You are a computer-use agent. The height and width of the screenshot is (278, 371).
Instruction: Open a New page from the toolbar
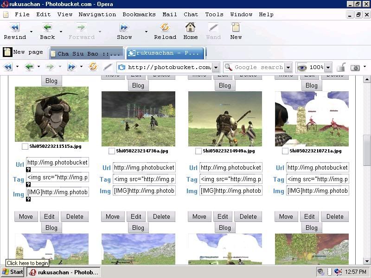(x=236, y=31)
